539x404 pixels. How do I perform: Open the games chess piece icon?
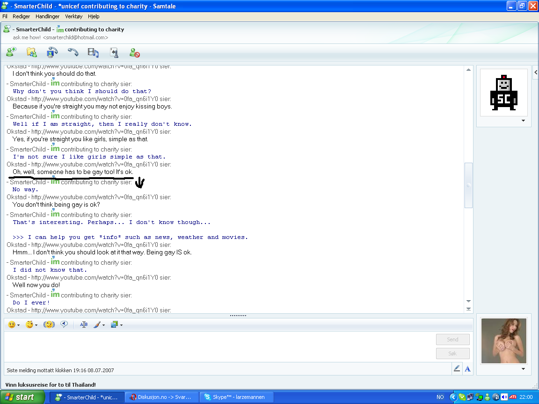114,52
